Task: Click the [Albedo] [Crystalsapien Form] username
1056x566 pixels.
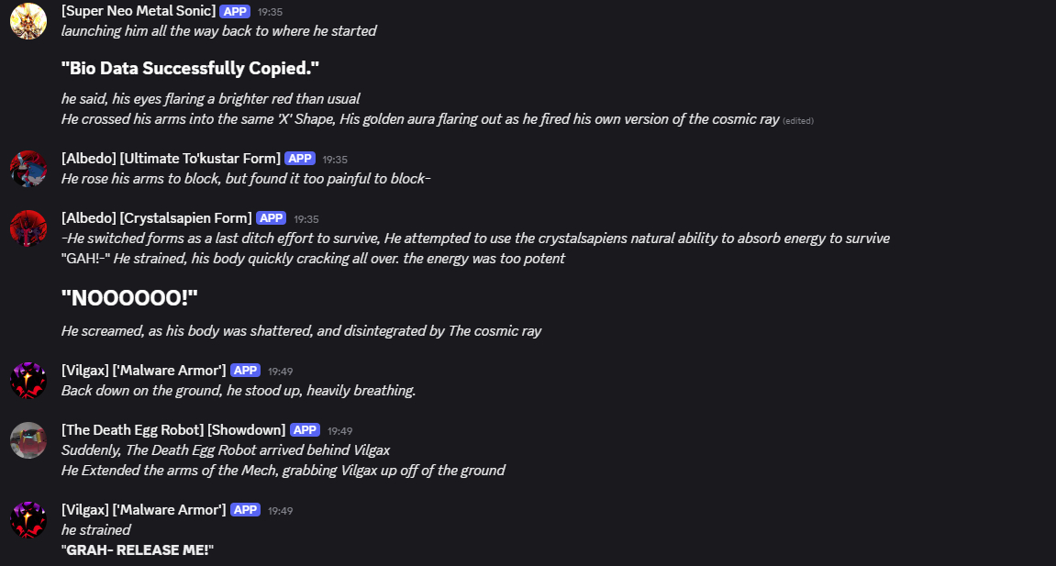Action: coord(156,218)
